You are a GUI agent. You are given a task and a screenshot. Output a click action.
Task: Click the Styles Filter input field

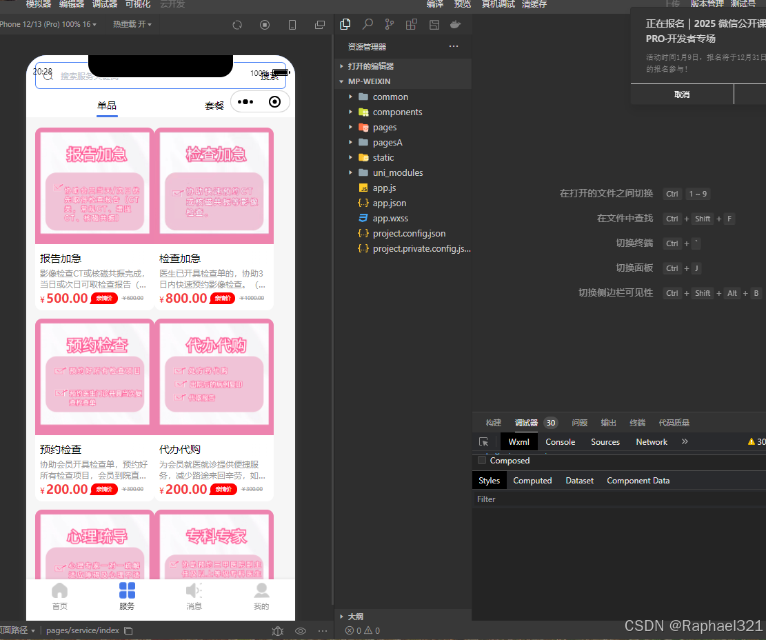coord(619,499)
